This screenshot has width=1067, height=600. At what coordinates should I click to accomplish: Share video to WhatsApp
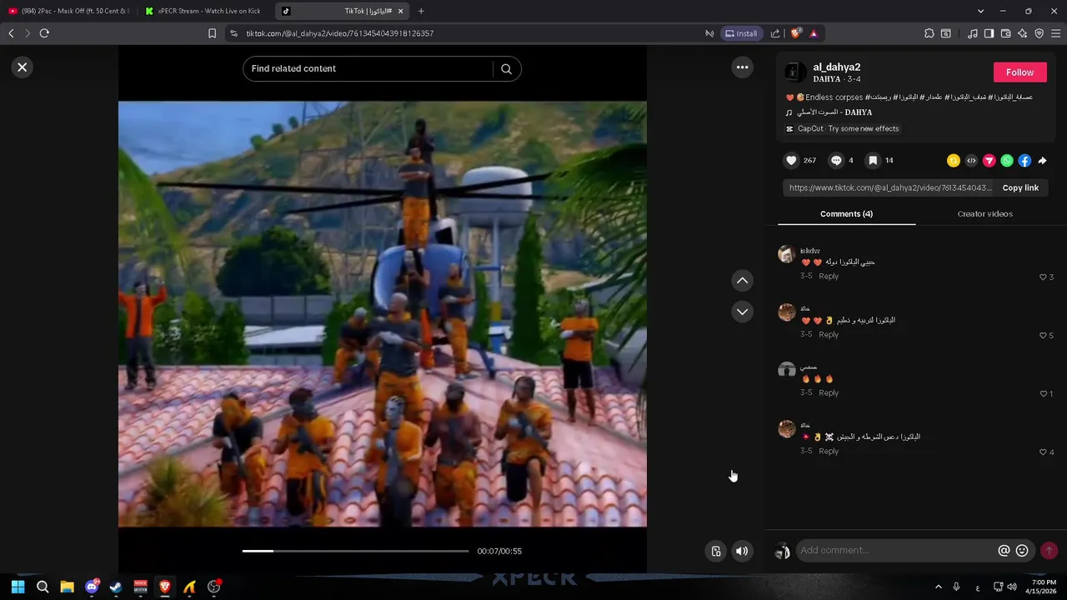[1007, 161]
